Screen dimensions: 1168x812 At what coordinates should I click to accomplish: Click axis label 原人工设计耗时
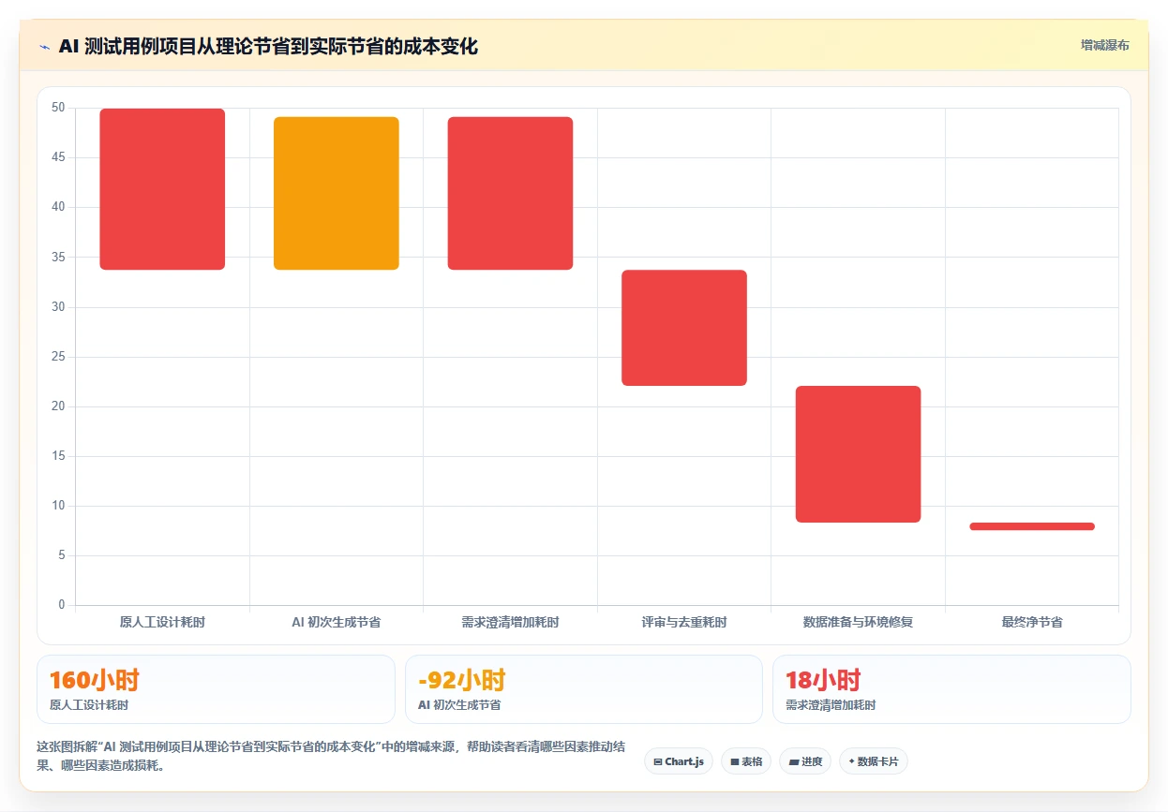(162, 622)
